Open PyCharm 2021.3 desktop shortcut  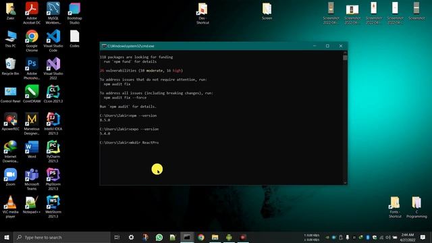tap(53, 151)
